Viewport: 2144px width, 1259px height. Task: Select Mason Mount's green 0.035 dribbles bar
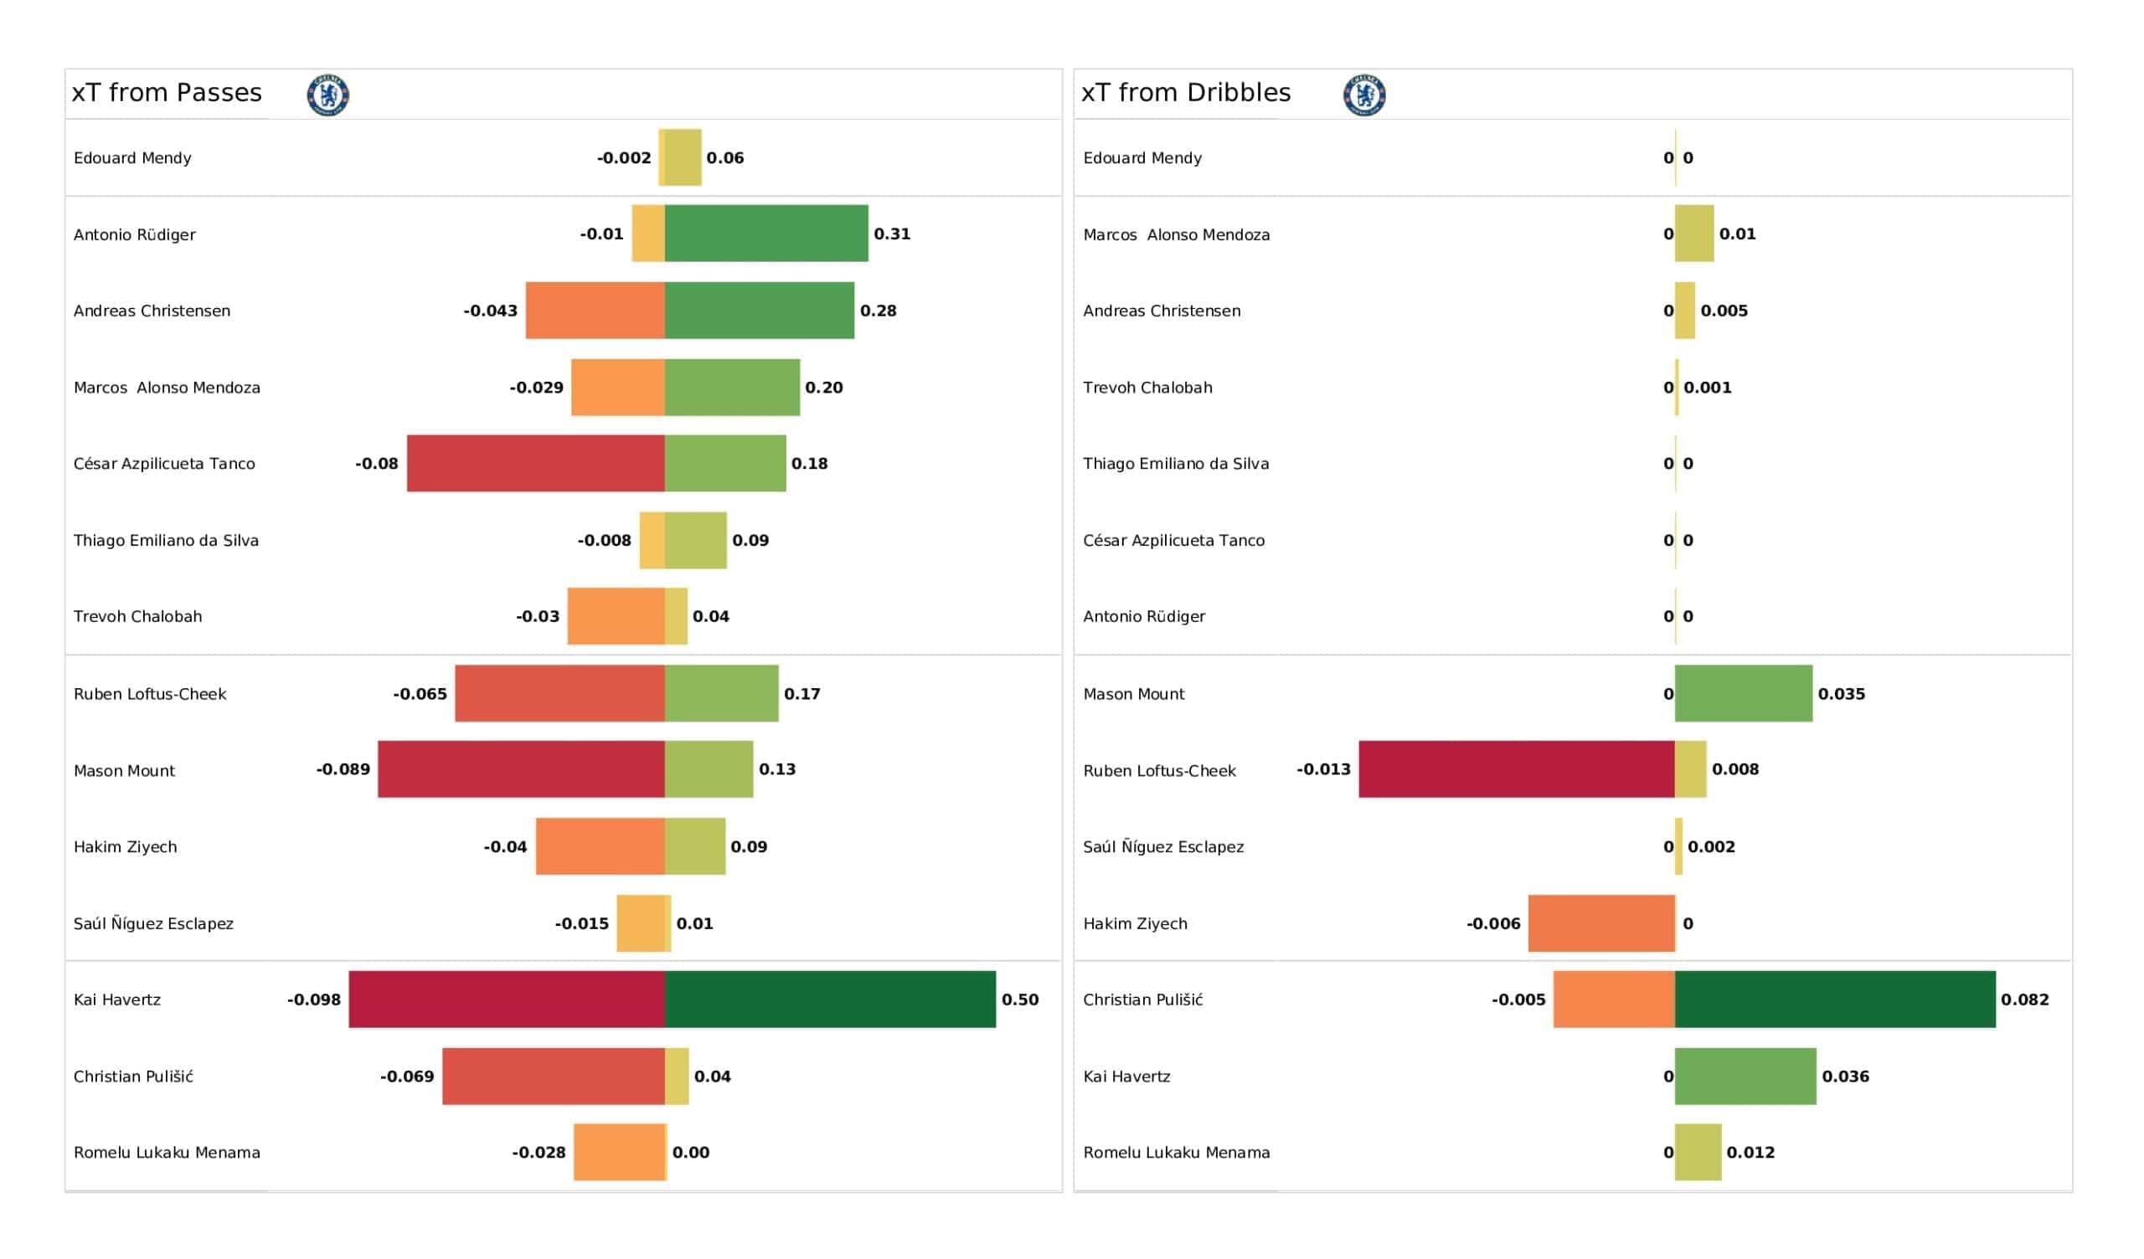point(1744,693)
